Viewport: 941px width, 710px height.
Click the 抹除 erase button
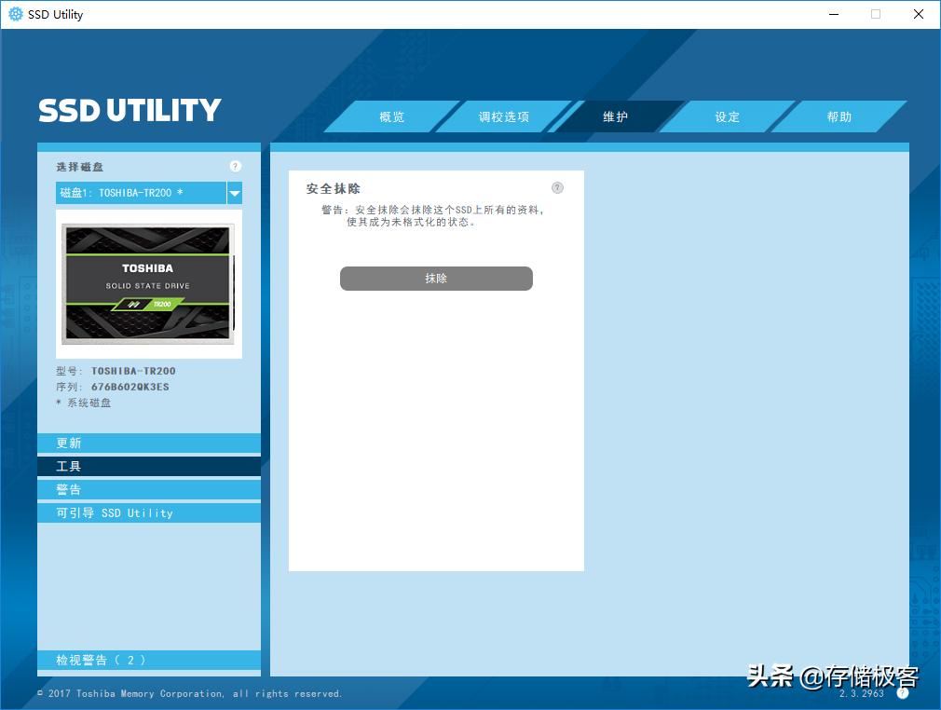click(436, 279)
